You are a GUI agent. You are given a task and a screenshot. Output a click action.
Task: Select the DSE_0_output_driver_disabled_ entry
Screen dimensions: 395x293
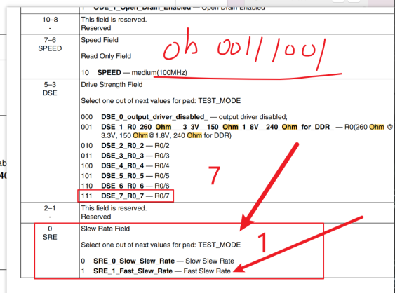tap(184, 117)
